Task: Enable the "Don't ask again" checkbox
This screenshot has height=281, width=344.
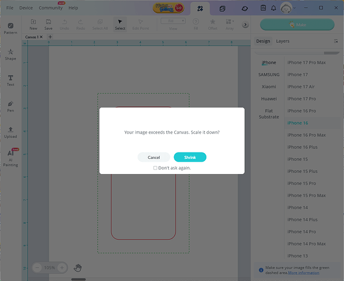Action: coord(156,168)
